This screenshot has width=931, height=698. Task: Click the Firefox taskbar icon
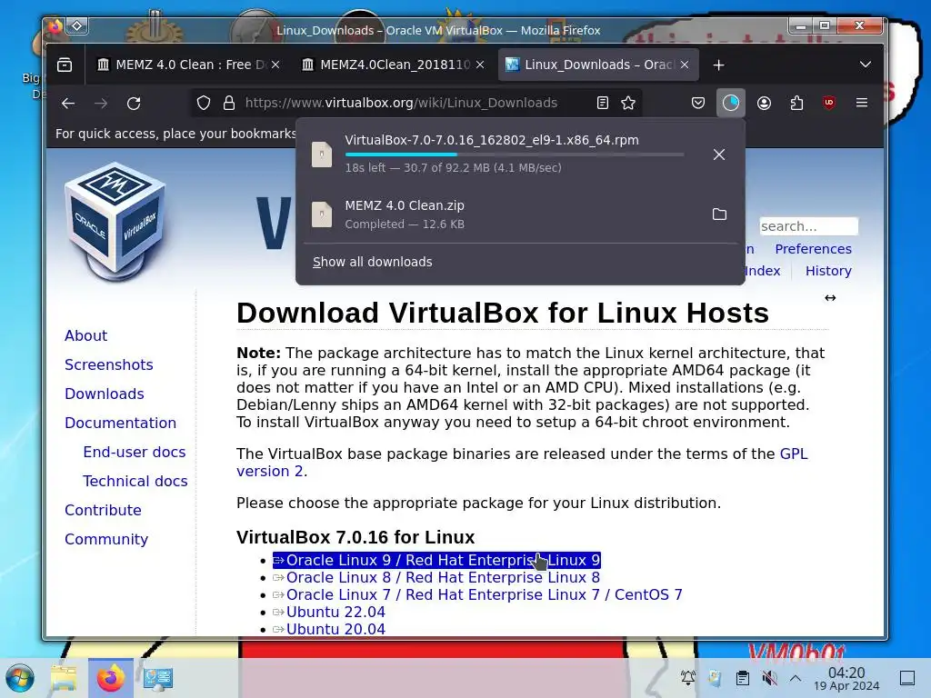(x=110, y=678)
